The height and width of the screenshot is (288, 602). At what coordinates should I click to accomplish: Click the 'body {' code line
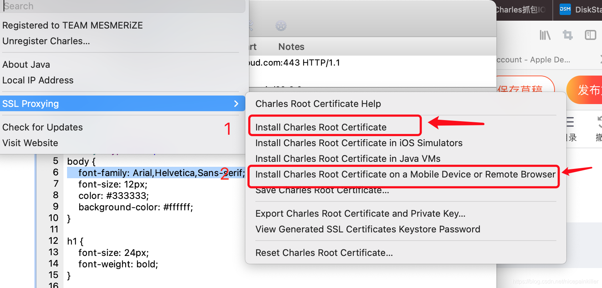[x=81, y=161]
